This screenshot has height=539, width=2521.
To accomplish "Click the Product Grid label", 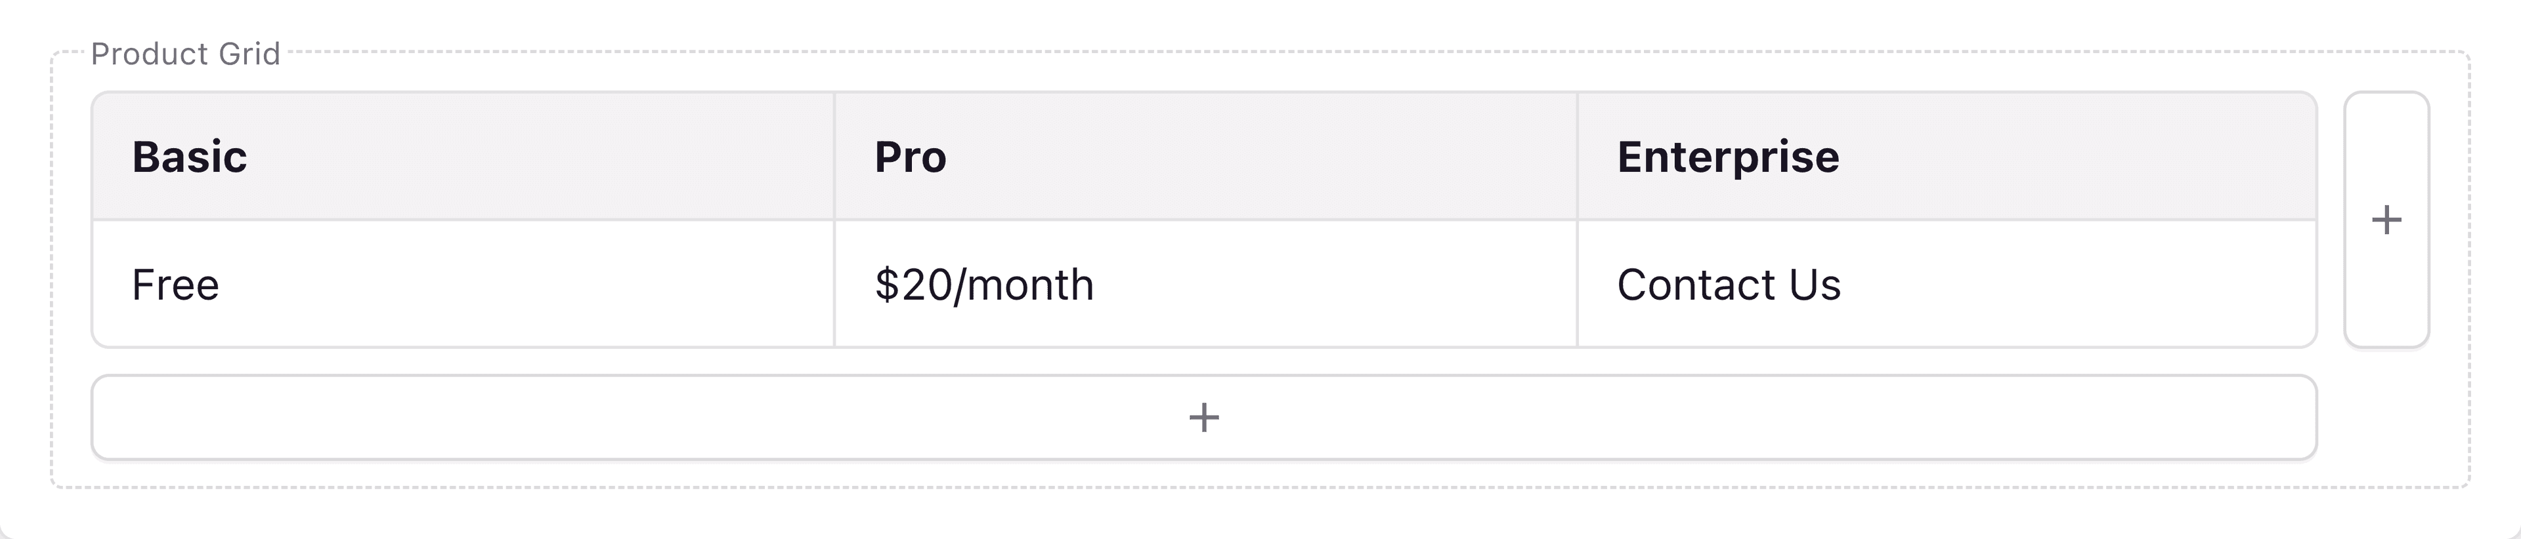I will click(186, 54).
